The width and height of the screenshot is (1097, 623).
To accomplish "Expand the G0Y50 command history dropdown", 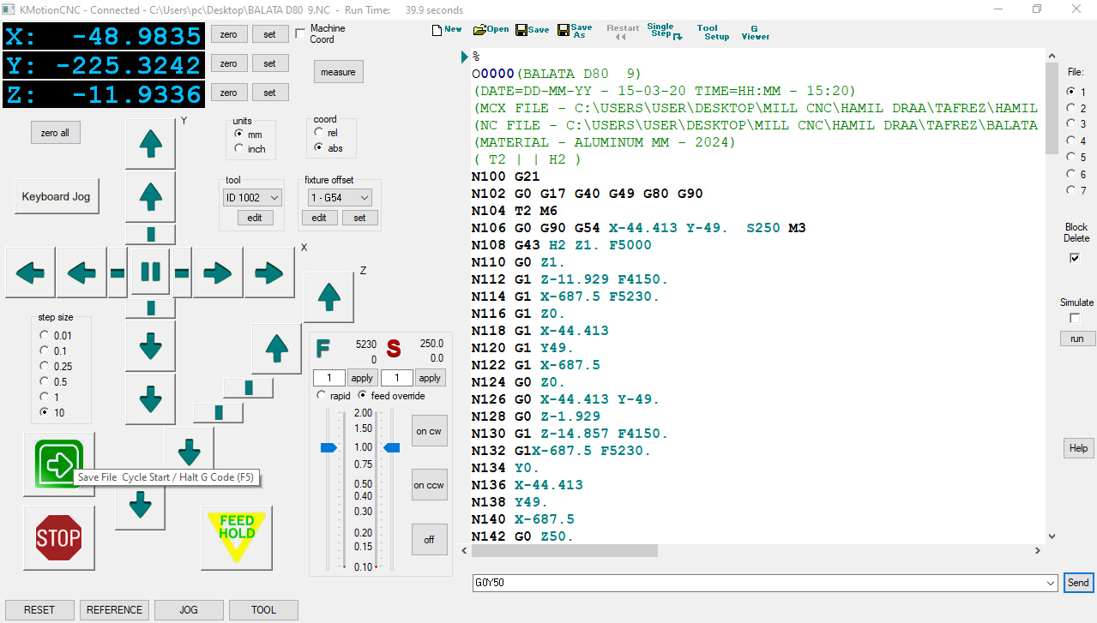I will coord(1050,583).
